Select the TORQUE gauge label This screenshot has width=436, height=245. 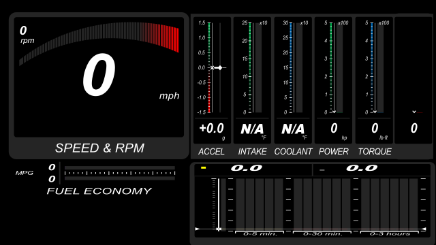[375, 151]
